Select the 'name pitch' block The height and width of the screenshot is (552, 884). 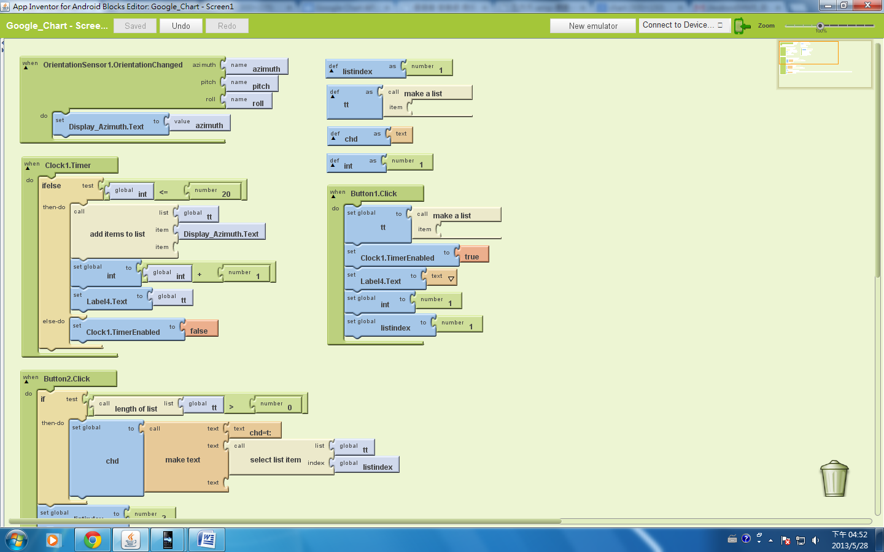tap(249, 84)
